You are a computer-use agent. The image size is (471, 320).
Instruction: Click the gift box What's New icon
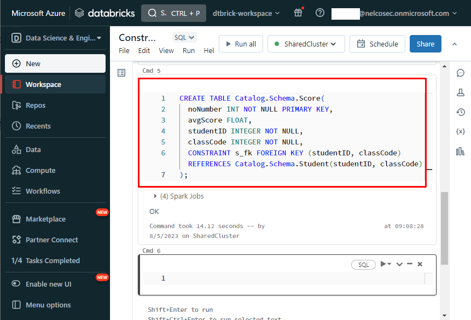(298, 13)
